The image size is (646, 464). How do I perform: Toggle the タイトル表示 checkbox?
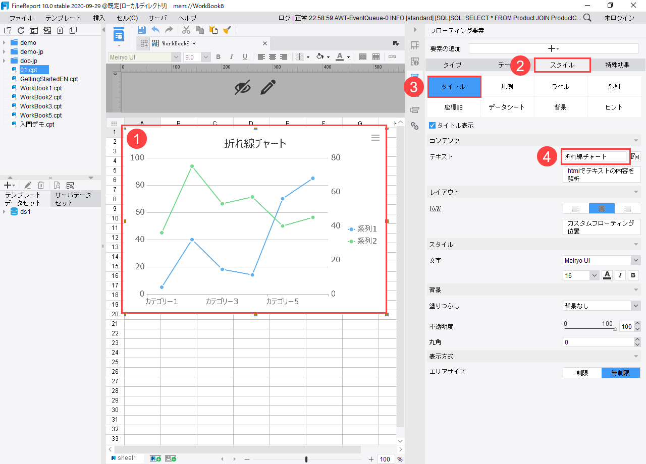coord(432,125)
